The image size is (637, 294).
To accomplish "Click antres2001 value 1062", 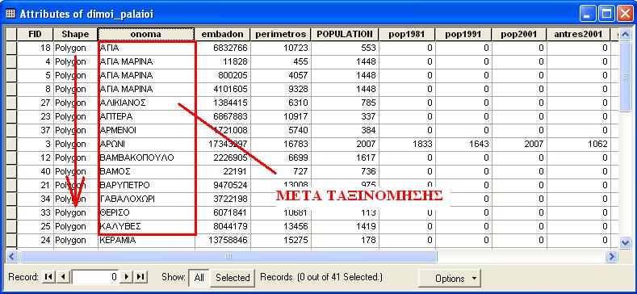I will 579,144.
